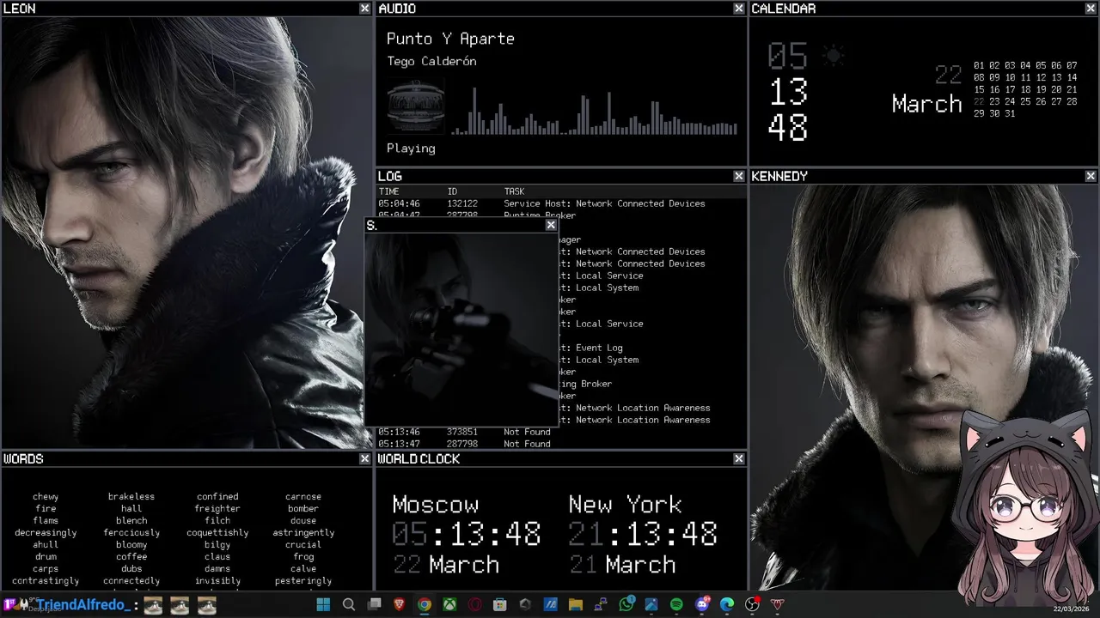Close the AUDIO widget panel
This screenshot has width=1100, height=618.
pyautogui.click(x=739, y=8)
